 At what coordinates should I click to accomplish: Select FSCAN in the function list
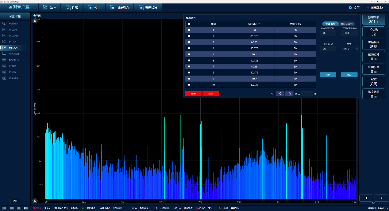pyautogui.click(x=13, y=42)
